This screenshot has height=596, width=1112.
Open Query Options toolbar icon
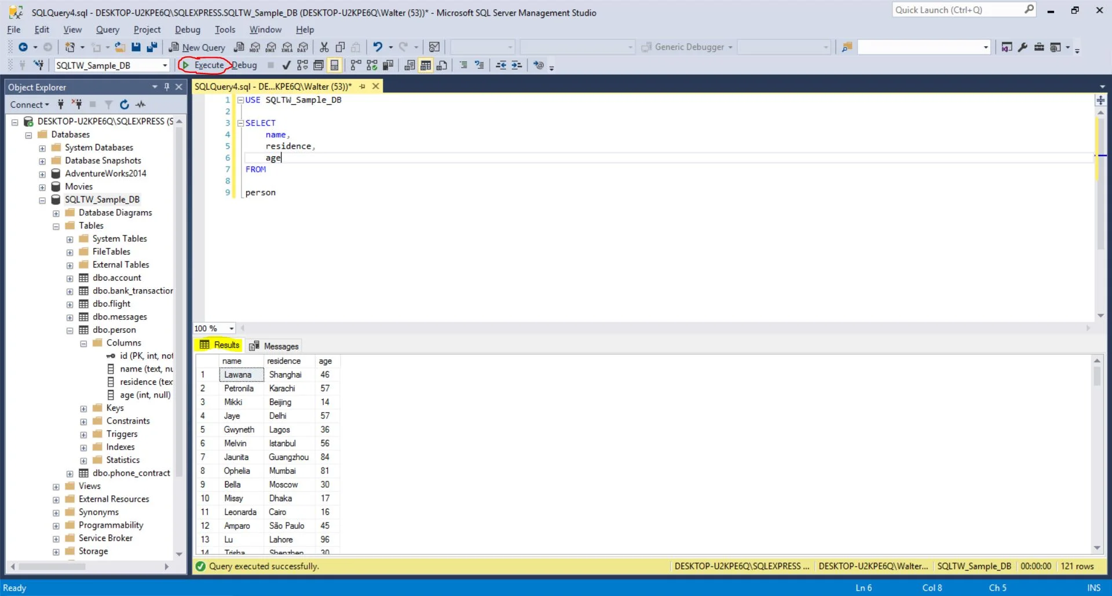[319, 65]
